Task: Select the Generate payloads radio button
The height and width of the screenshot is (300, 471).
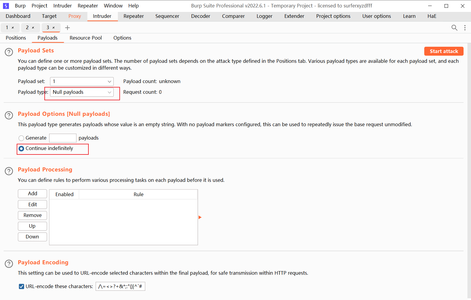Action: (x=21, y=138)
